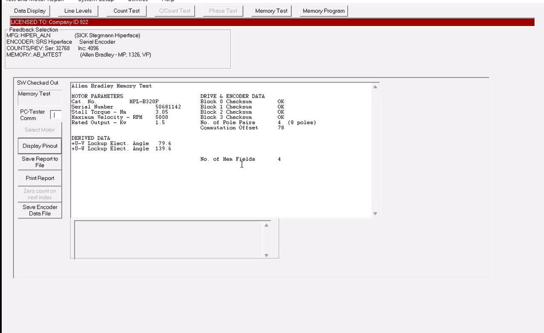The image size is (544, 333).
Task: Click the Block 1 Checksum row
Action: [242, 107]
